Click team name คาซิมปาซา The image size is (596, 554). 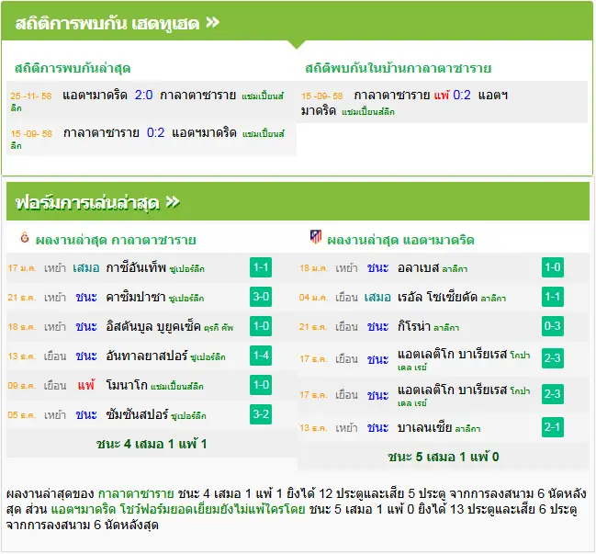[136, 297]
